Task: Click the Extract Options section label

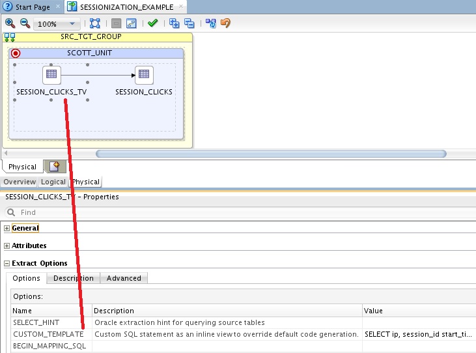Action: pyautogui.click(x=40, y=263)
